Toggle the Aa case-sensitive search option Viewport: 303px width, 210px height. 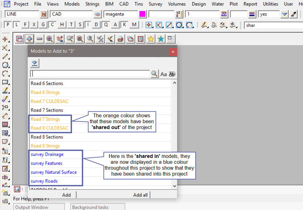coord(163,74)
